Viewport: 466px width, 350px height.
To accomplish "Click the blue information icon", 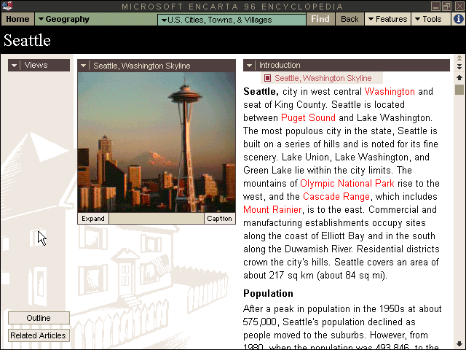I will [x=459, y=19].
